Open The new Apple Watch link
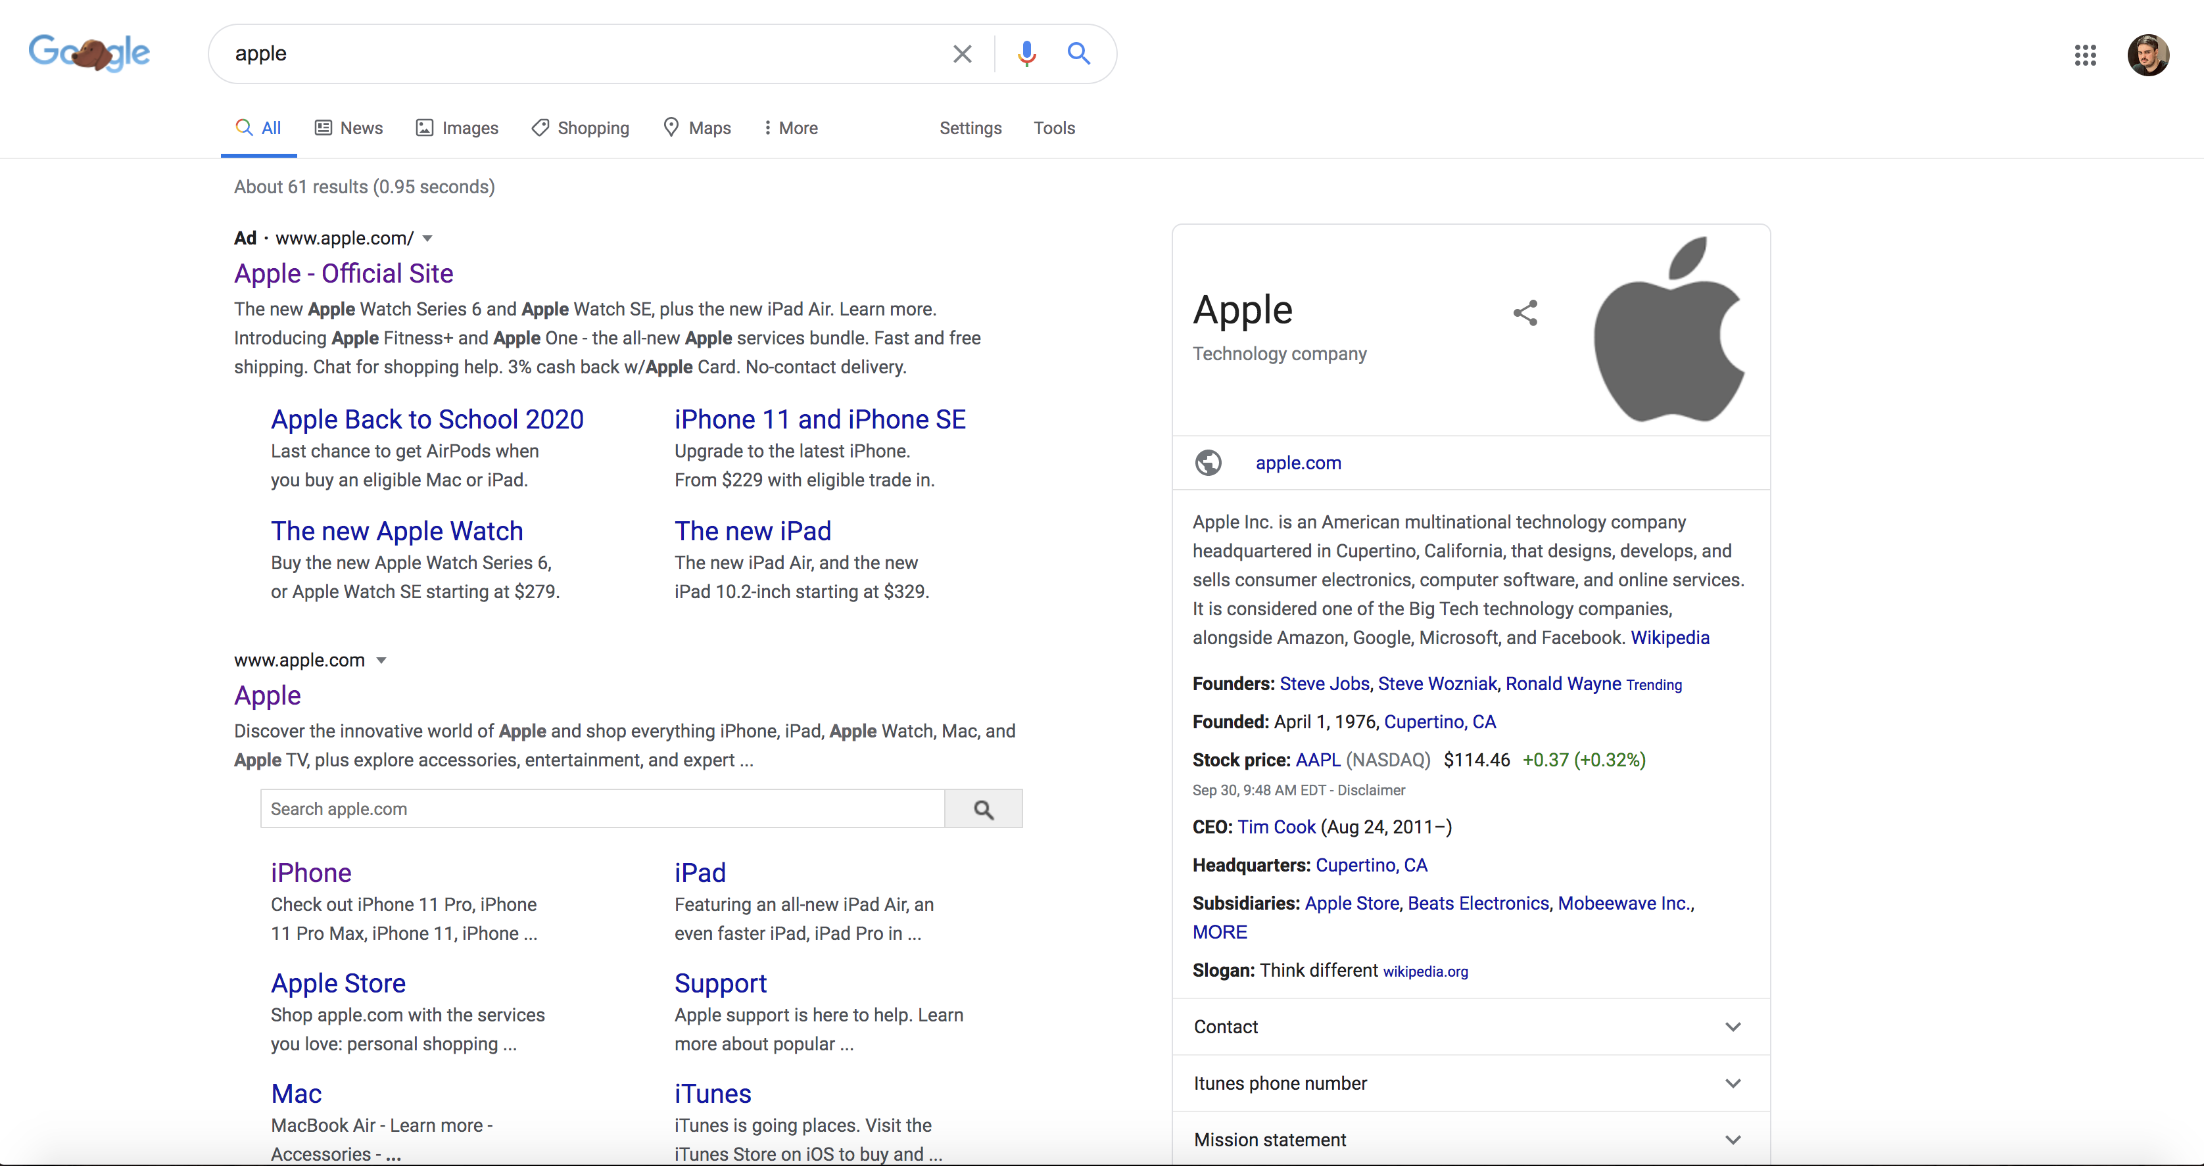The width and height of the screenshot is (2204, 1166). [397, 531]
